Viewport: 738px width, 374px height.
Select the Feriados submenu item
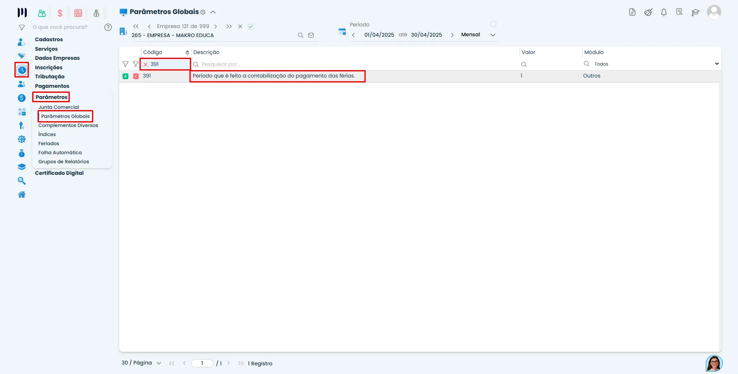49,143
